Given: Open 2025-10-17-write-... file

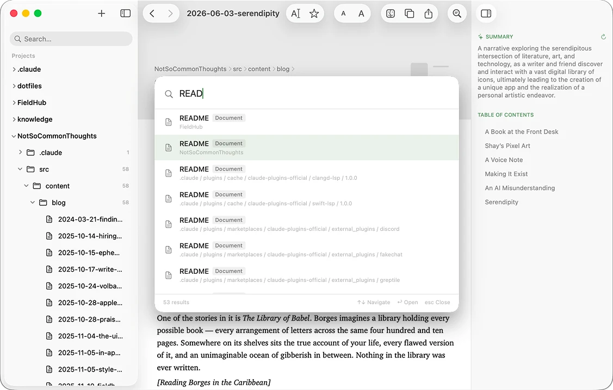Looking at the screenshot, I should (90, 269).
